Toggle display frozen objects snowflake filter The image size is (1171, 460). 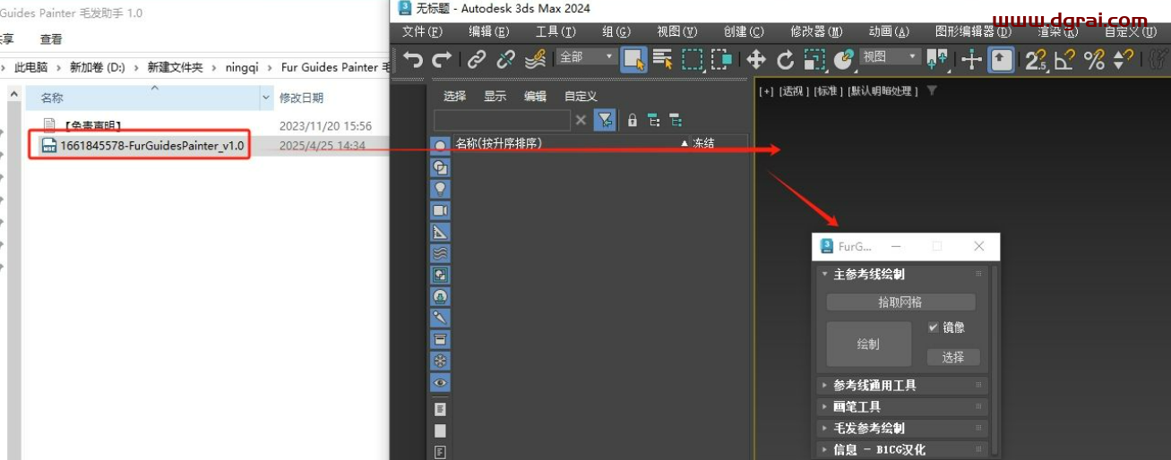pos(440,361)
